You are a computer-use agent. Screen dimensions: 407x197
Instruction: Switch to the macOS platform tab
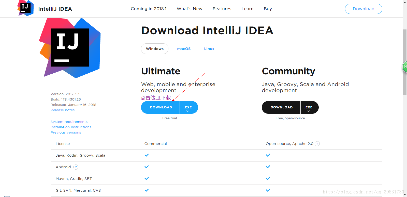coord(184,49)
